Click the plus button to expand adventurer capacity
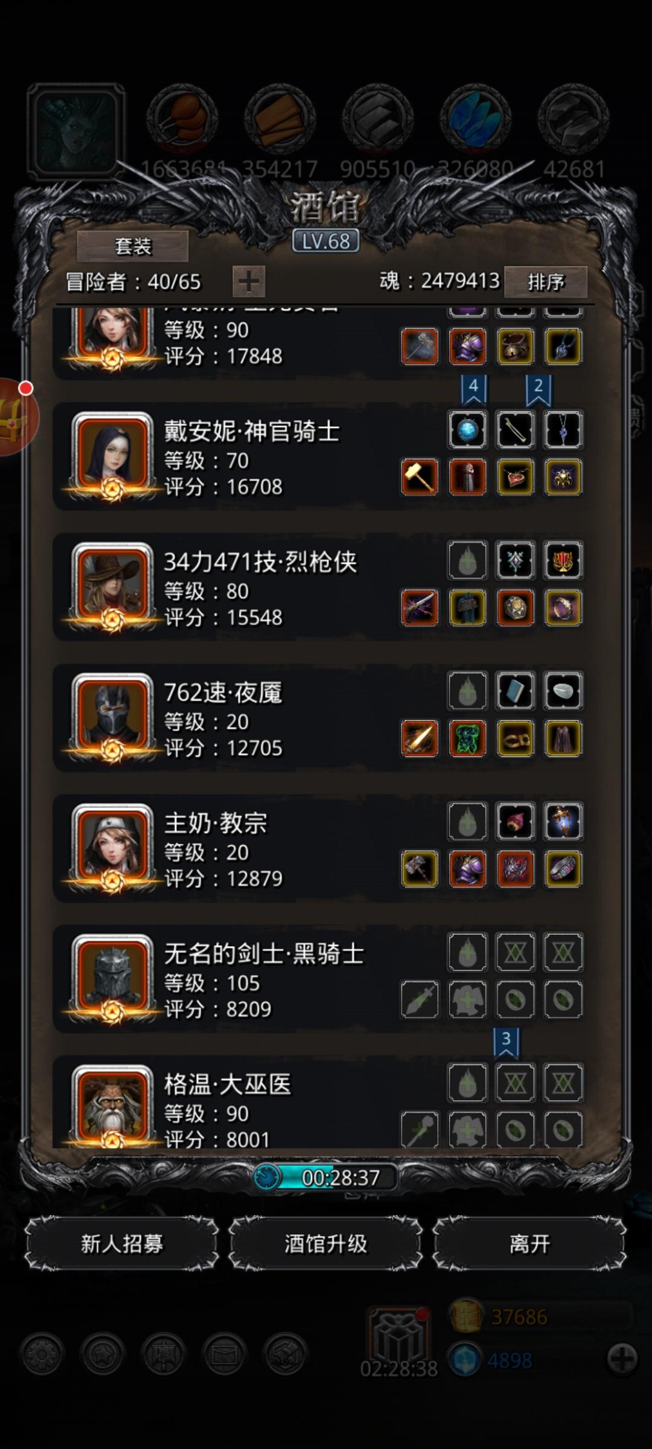This screenshot has width=652, height=1449. (x=249, y=281)
